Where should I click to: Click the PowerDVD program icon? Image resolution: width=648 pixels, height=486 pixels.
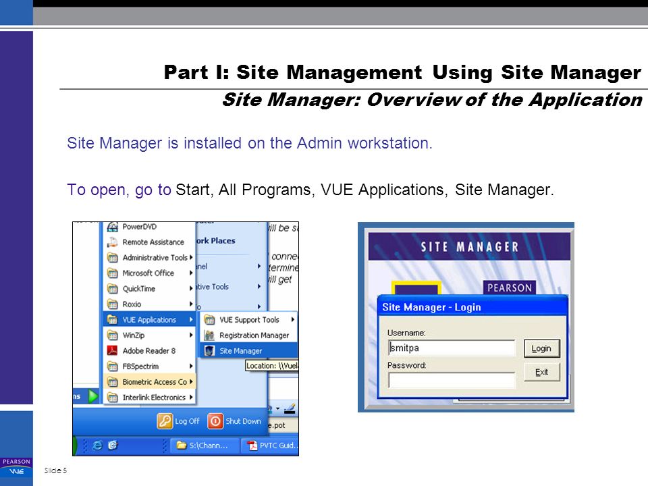(113, 227)
